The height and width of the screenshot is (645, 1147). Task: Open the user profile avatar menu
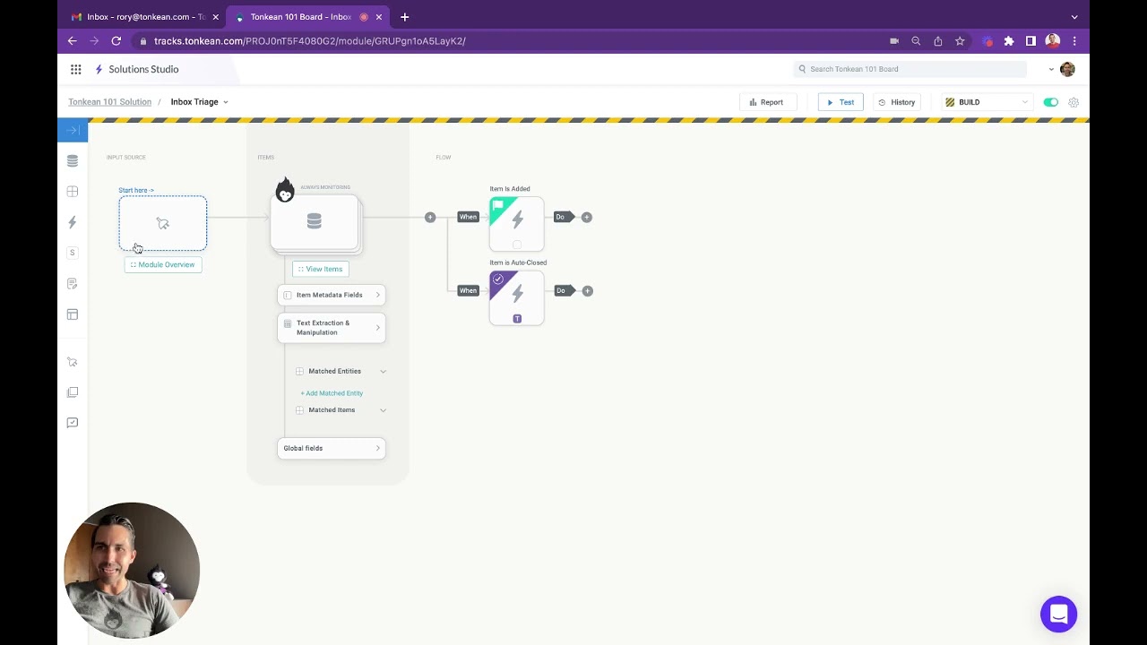click(1067, 69)
